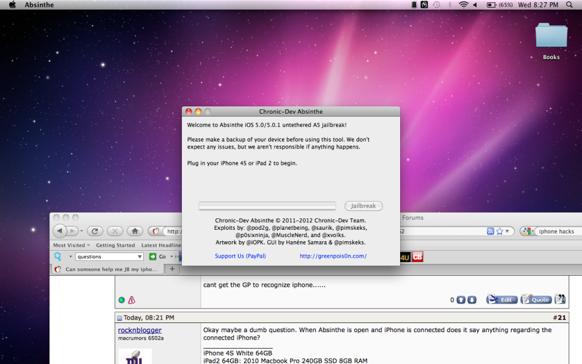The image size is (582, 364).
Task: Click the Quote post button
Action: click(536, 299)
